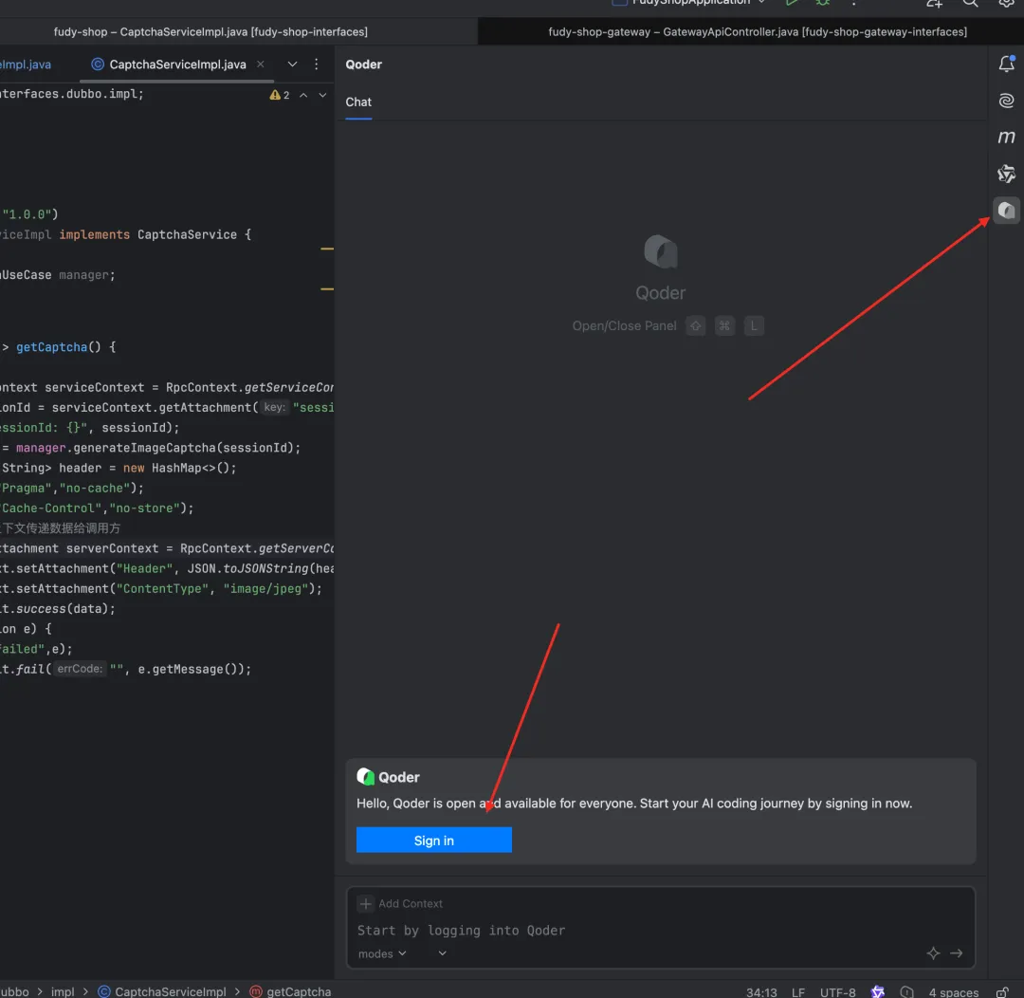This screenshot has height=998, width=1024.
Task: Toggle the read-only lock icon in status bar
Action: pos(1002,992)
